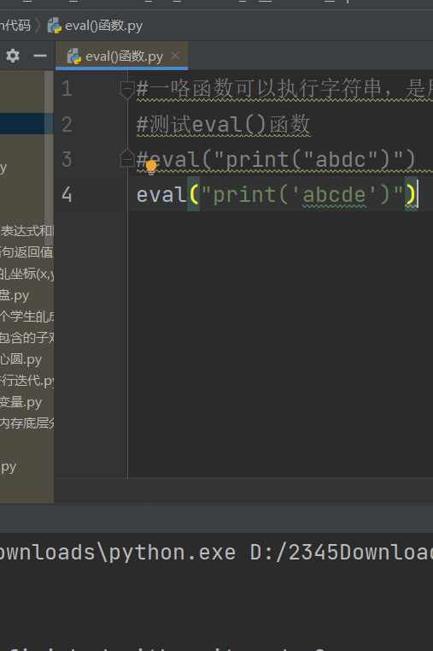Click the yellow lightbulb quick-fix icon
This screenshot has height=651, width=433.
click(151, 167)
